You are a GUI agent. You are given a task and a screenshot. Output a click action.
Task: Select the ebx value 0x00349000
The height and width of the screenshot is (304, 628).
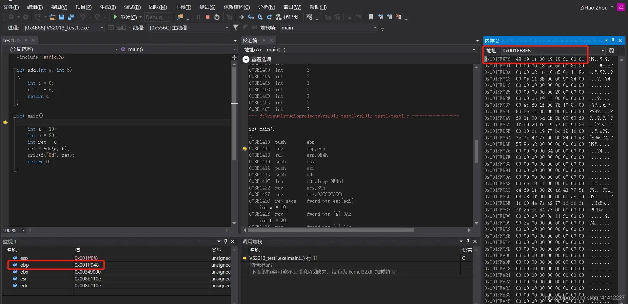pyautogui.click(x=88, y=272)
